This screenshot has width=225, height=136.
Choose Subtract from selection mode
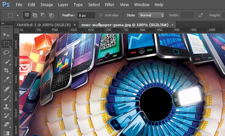[x=43, y=15]
